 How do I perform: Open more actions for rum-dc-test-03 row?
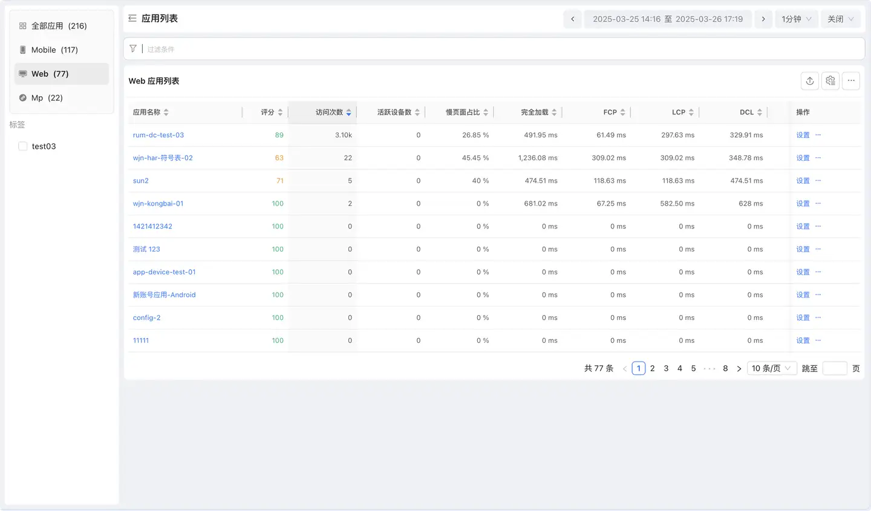tap(818, 135)
